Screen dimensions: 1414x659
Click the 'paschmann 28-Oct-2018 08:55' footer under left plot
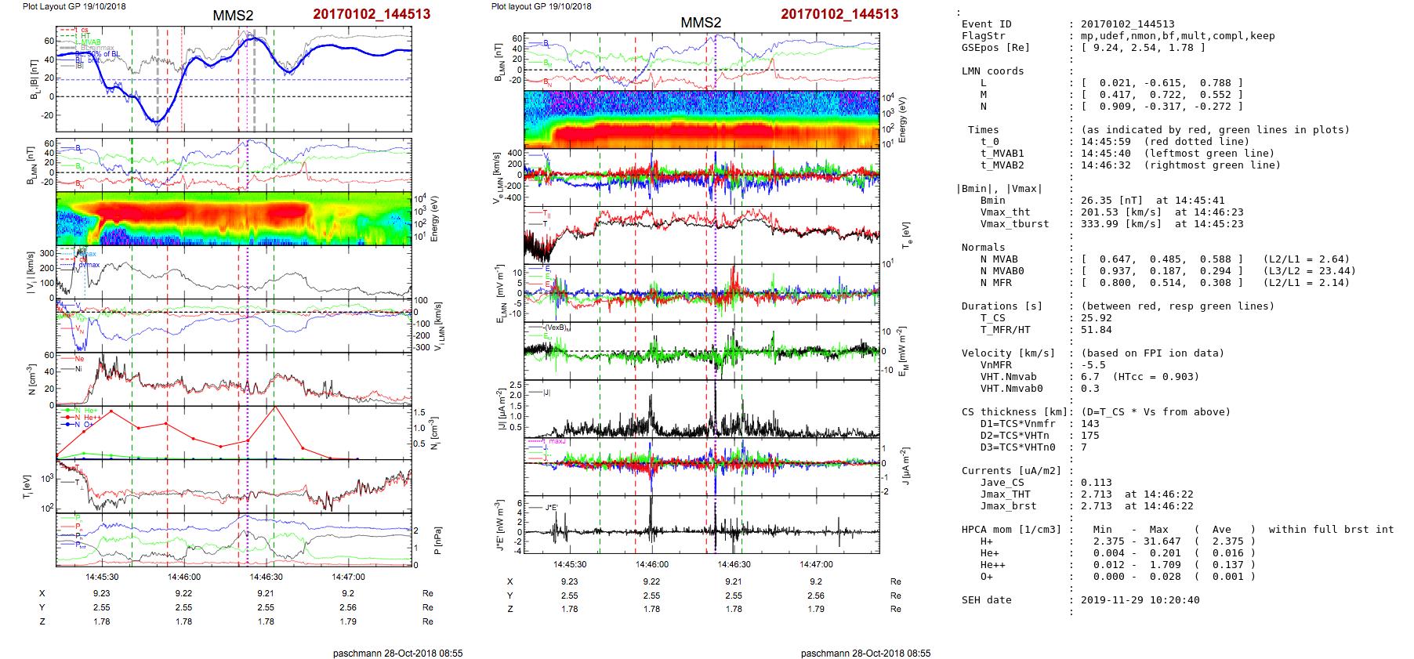[x=397, y=653]
